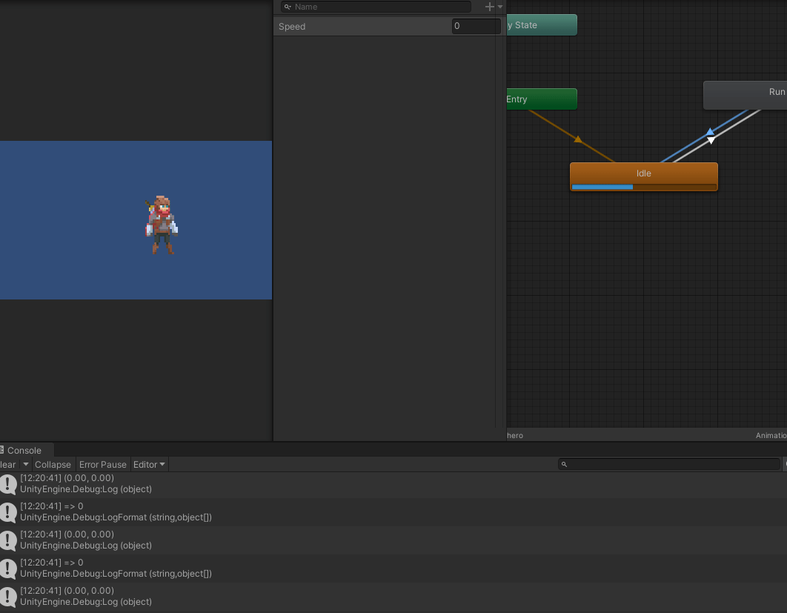Switch to the Console tab

click(x=24, y=451)
